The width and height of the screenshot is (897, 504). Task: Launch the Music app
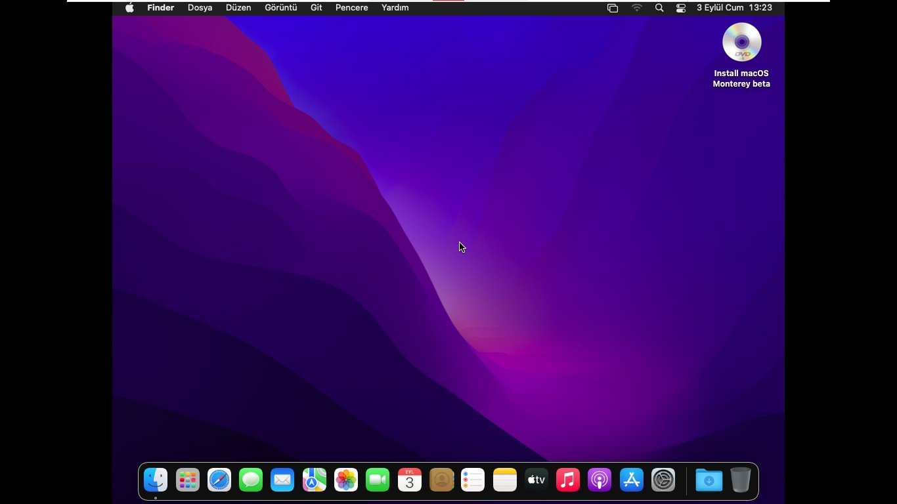coord(568,480)
